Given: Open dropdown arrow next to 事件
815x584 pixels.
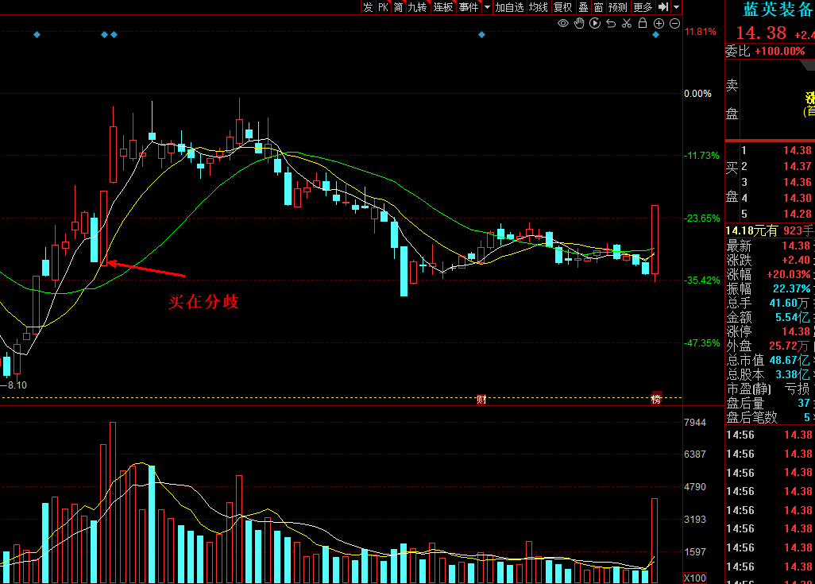Looking at the screenshot, I should click(x=487, y=7).
